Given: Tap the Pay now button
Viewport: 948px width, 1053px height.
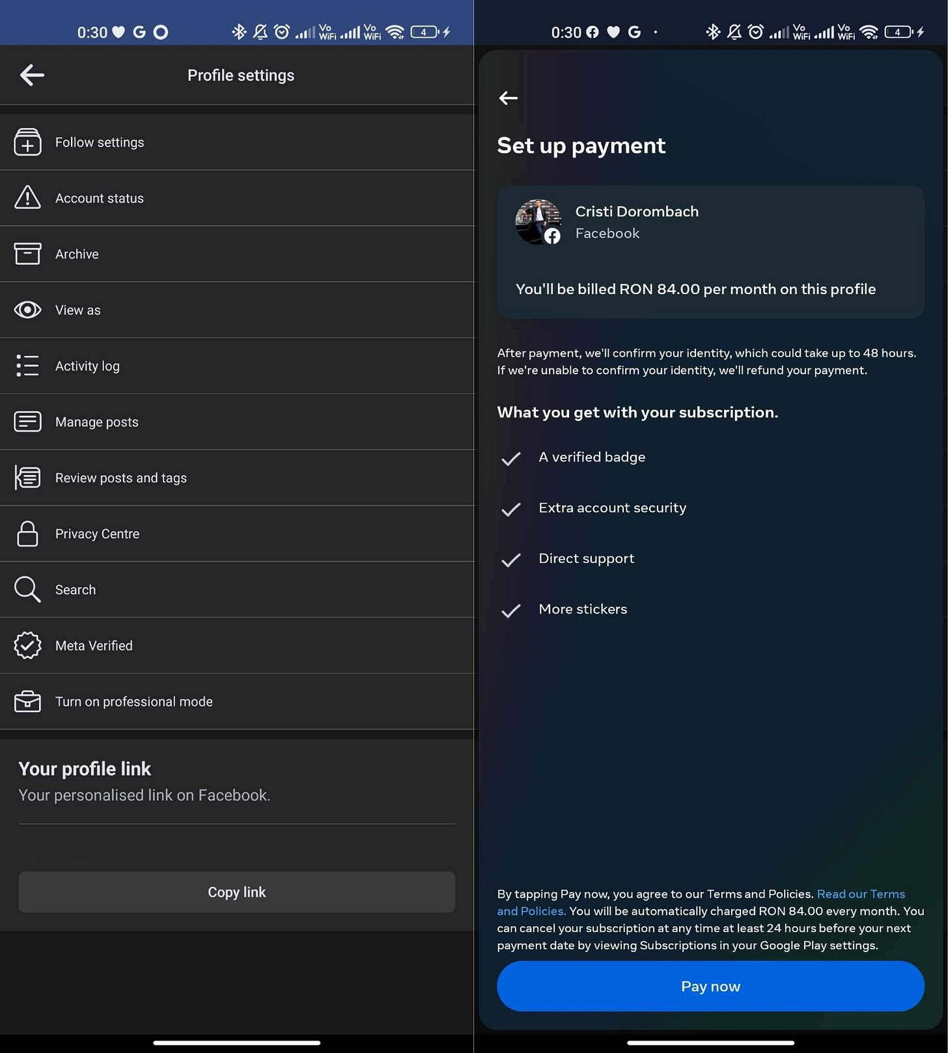Looking at the screenshot, I should point(710,986).
